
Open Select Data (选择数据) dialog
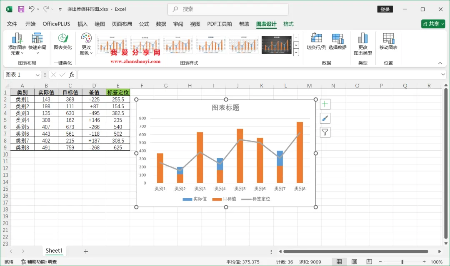(x=337, y=41)
